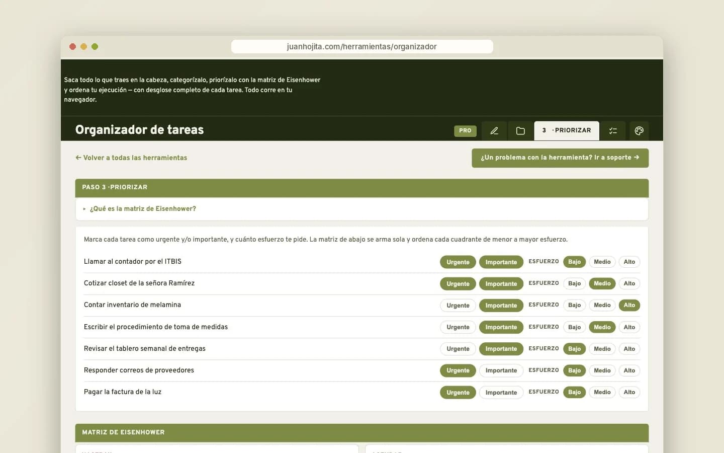This screenshot has height=453, width=724.
Task: Toggle Importante for Pagar la factura de la luz
Action: tap(501, 393)
